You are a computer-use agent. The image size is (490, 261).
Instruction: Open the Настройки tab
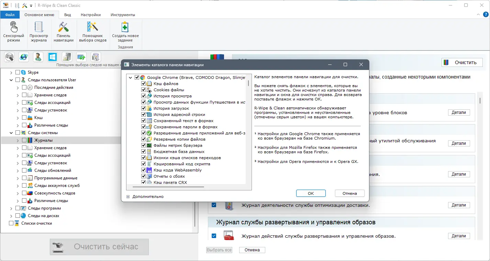pos(91,15)
